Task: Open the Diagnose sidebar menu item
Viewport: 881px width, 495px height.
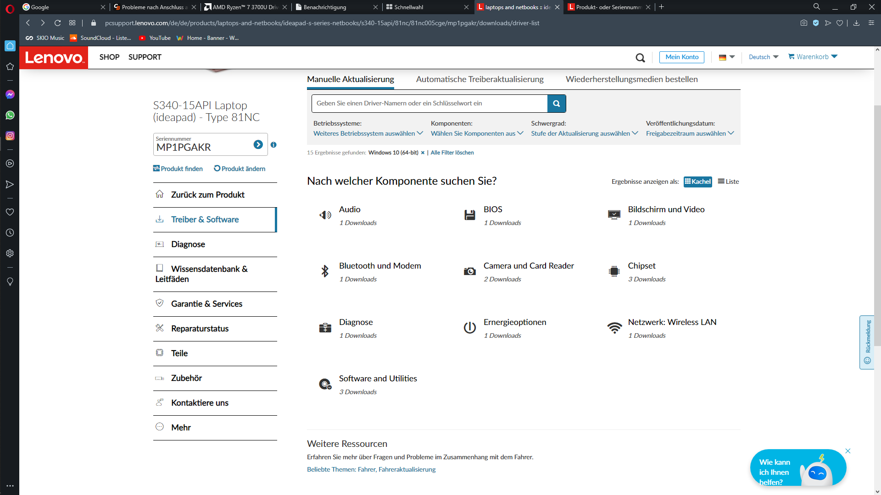Action: click(x=188, y=244)
